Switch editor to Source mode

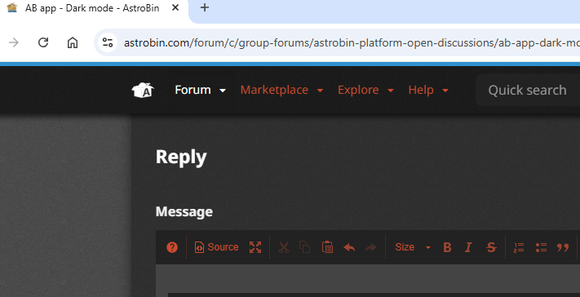216,247
